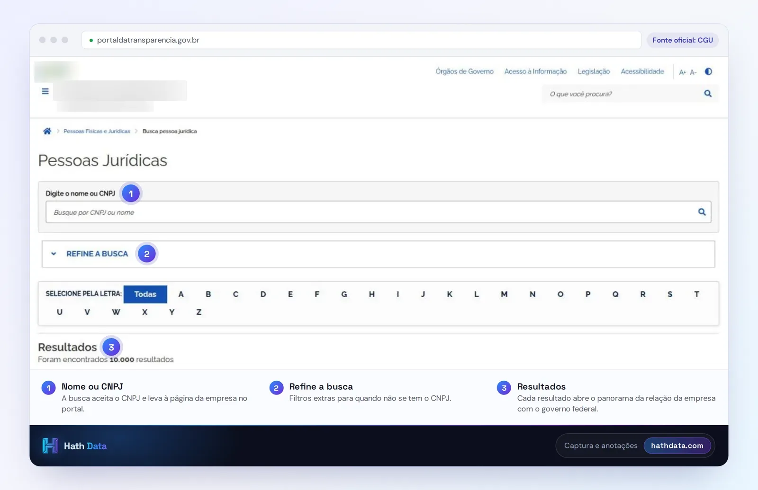
Task: Open Acesso à Informação link
Action: (x=535, y=71)
